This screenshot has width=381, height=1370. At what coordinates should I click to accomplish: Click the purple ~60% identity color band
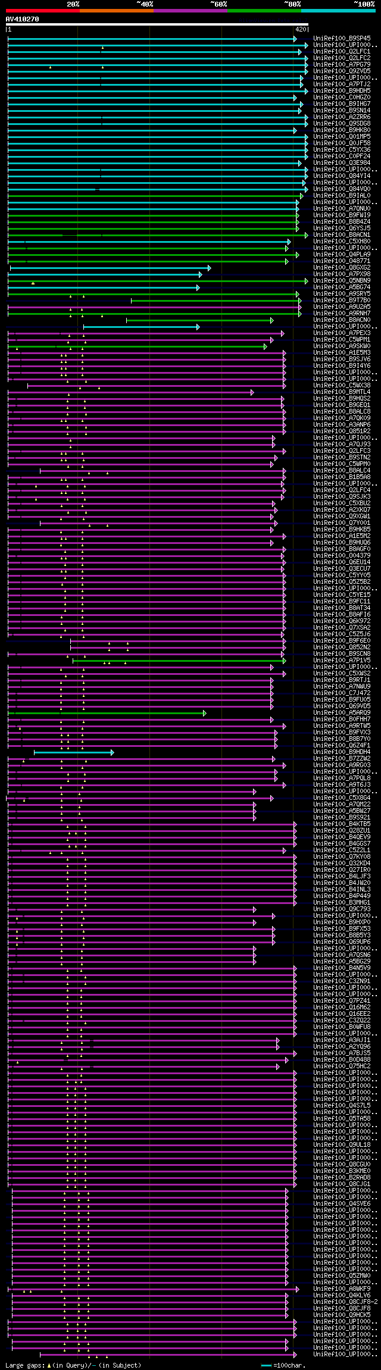pos(190,11)
